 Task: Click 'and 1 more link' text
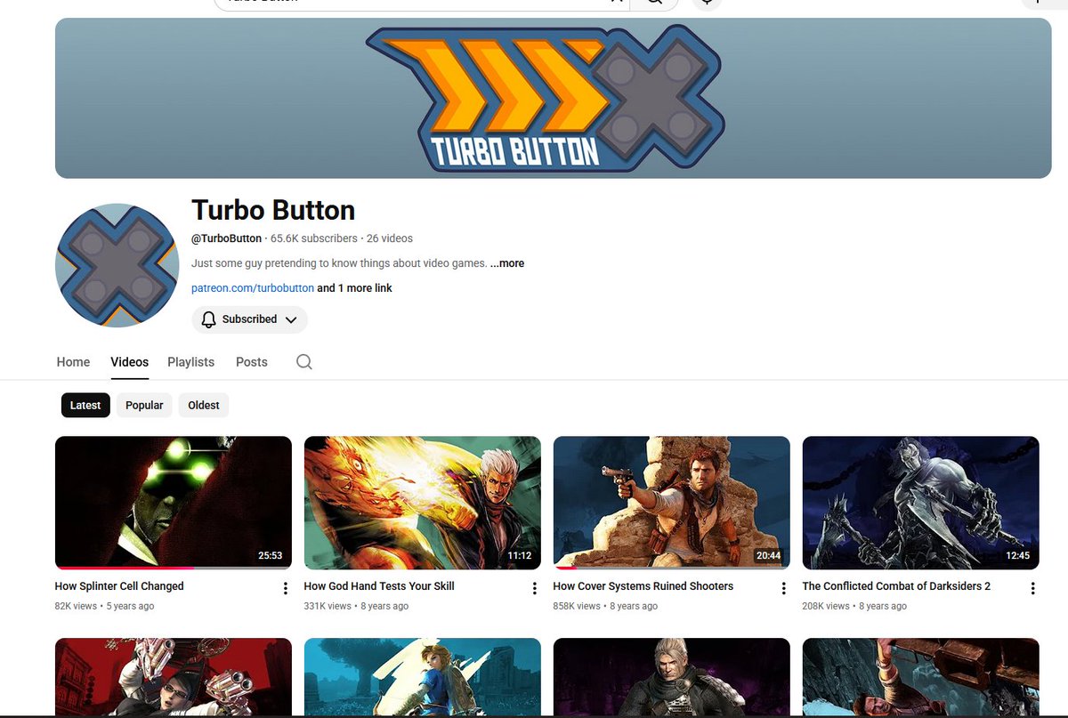(x=355, y=288)
